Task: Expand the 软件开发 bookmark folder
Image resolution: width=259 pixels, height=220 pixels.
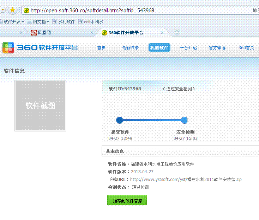Action: coord(13,21)
